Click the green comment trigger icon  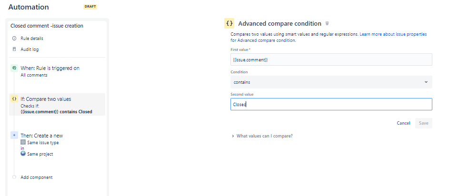pyautogui.click(x=14, y=68)
